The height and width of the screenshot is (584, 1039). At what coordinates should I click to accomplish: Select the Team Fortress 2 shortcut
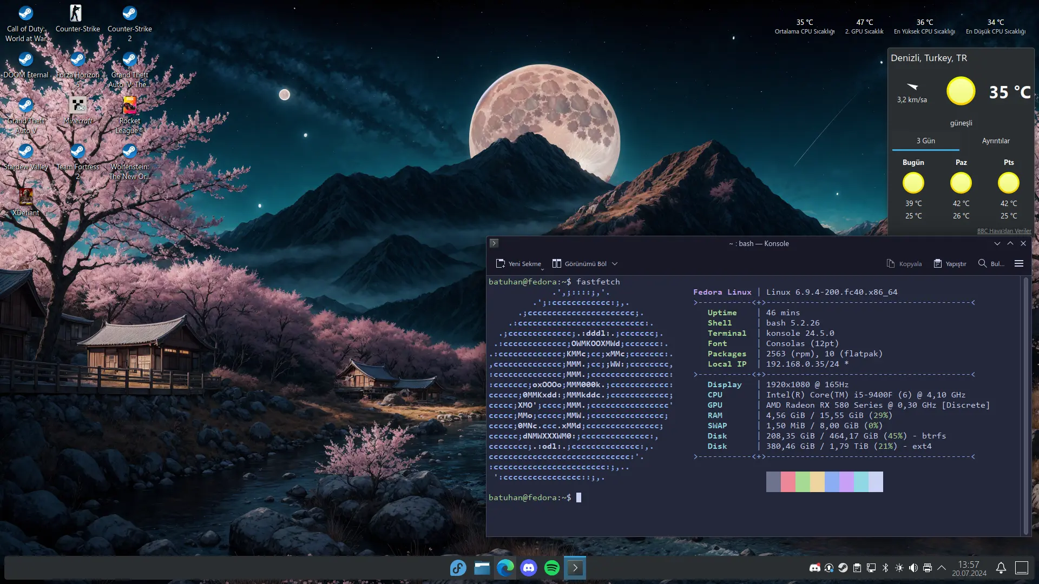(77, 162)
